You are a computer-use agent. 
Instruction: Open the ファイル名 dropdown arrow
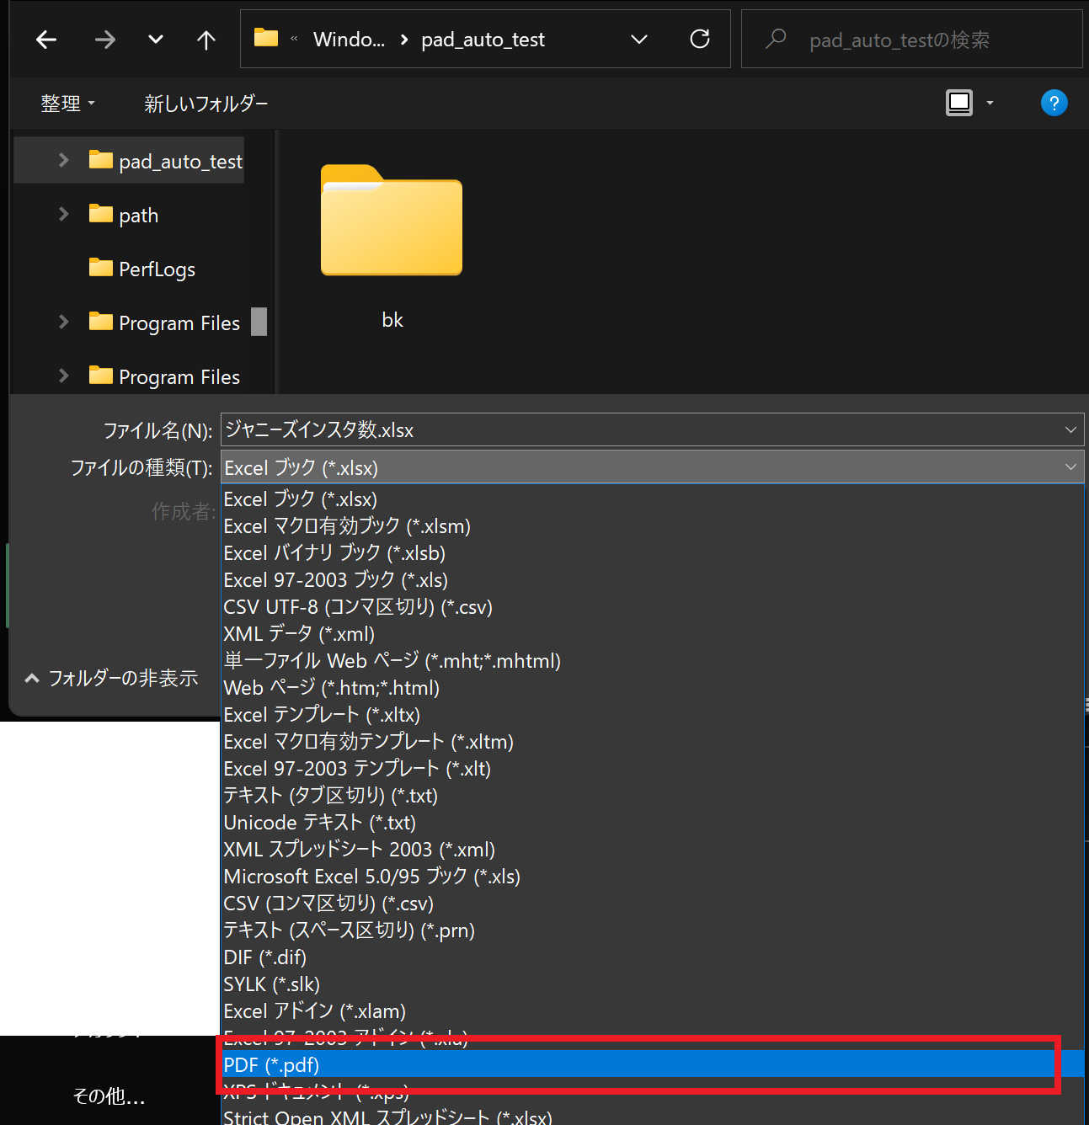1070,429
